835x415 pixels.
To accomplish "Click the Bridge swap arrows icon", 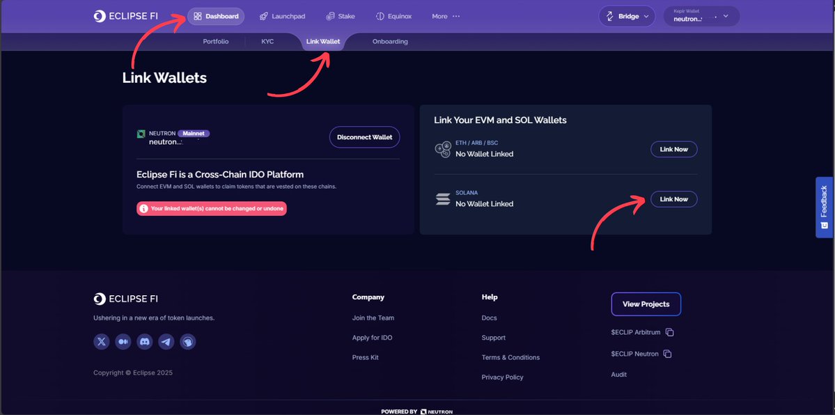I will [x=611, y=16].
